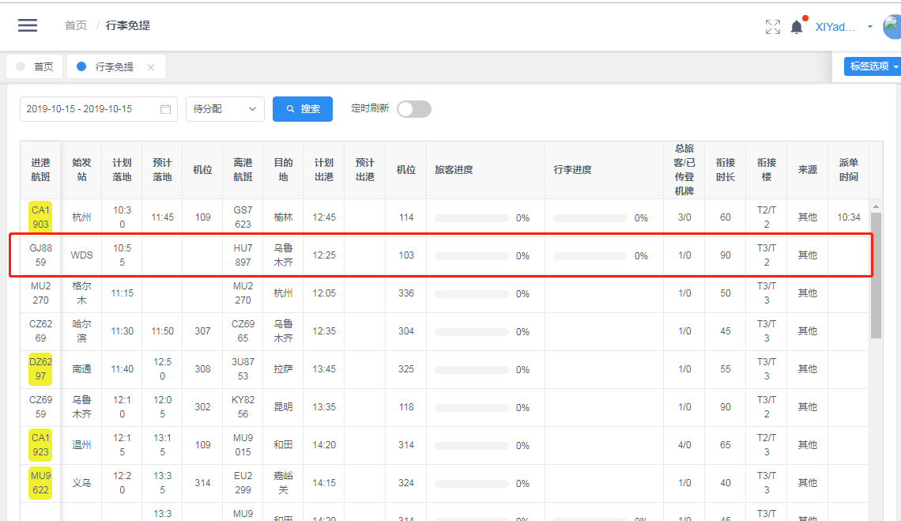Select inbound flight CZ6959 cell
The height and width of the screenshot is (521, 901).
click(40, 407)
